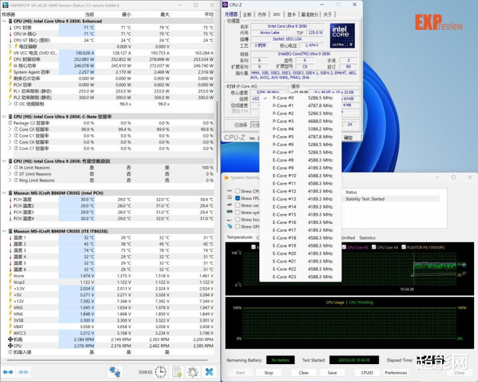The width and height of the screenshot is (478, 382).
Task: Click icon beside Stress CPU checkbox
Action: coord(229,191)
